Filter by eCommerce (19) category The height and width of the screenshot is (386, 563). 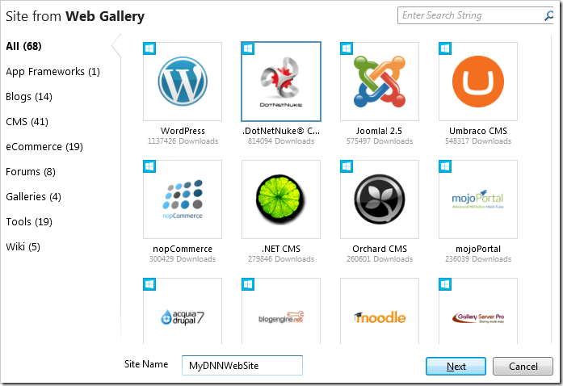(44, 147)
